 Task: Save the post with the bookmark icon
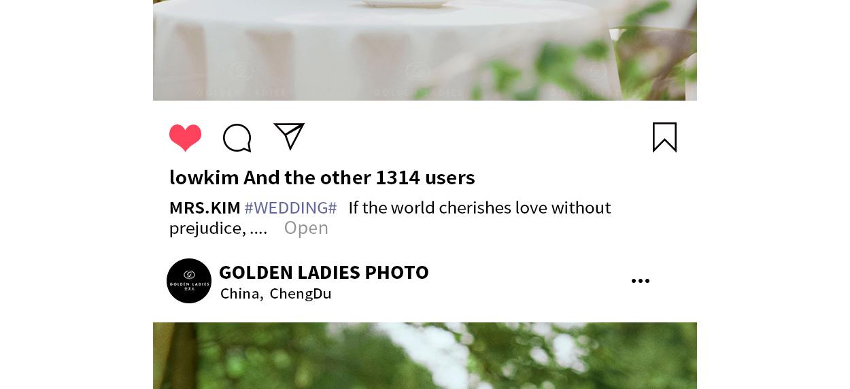point(664,137)
